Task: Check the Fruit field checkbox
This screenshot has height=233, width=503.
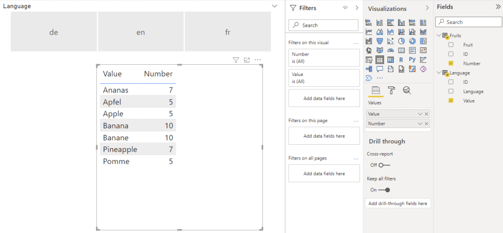Action: tap(451, 45)
